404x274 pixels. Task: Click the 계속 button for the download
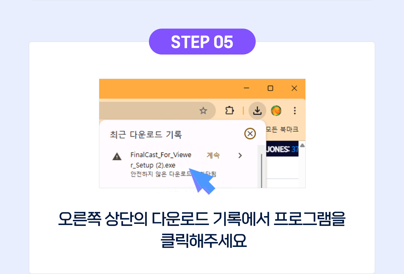[213, 156]
